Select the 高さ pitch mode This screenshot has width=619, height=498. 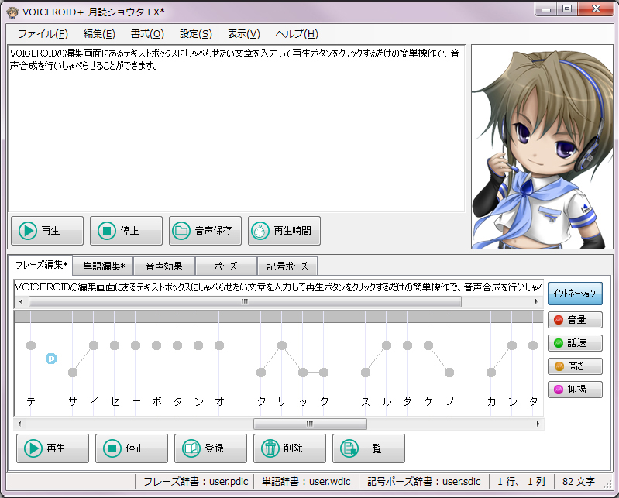[575, 366]
